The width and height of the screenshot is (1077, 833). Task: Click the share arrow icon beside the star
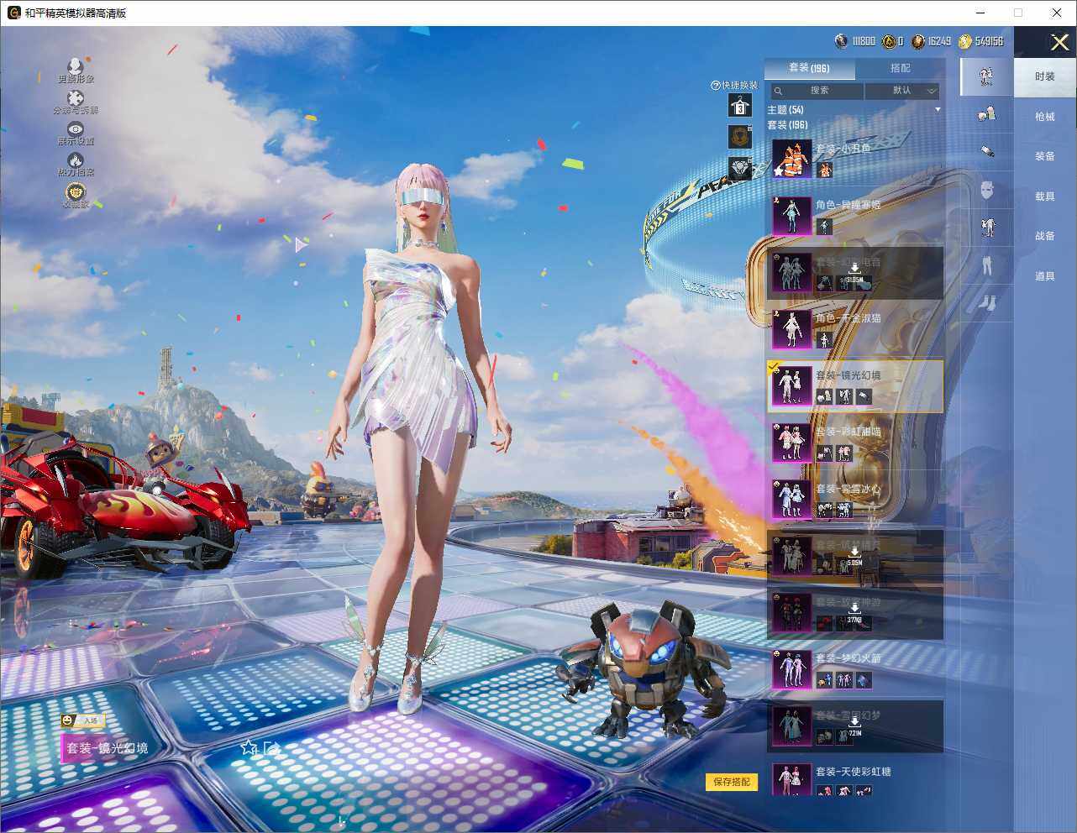point(271,747)
